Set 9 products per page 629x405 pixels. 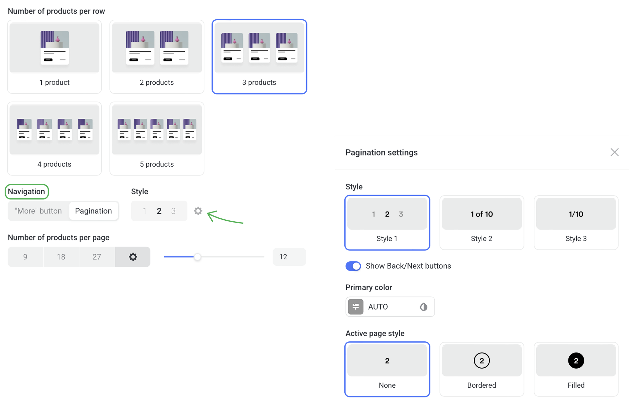25,257
